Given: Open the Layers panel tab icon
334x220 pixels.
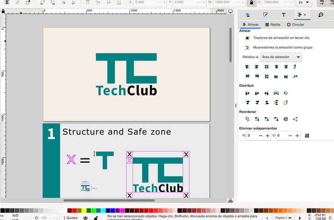Looking at the screenshot, I should (x=248, y=15).
